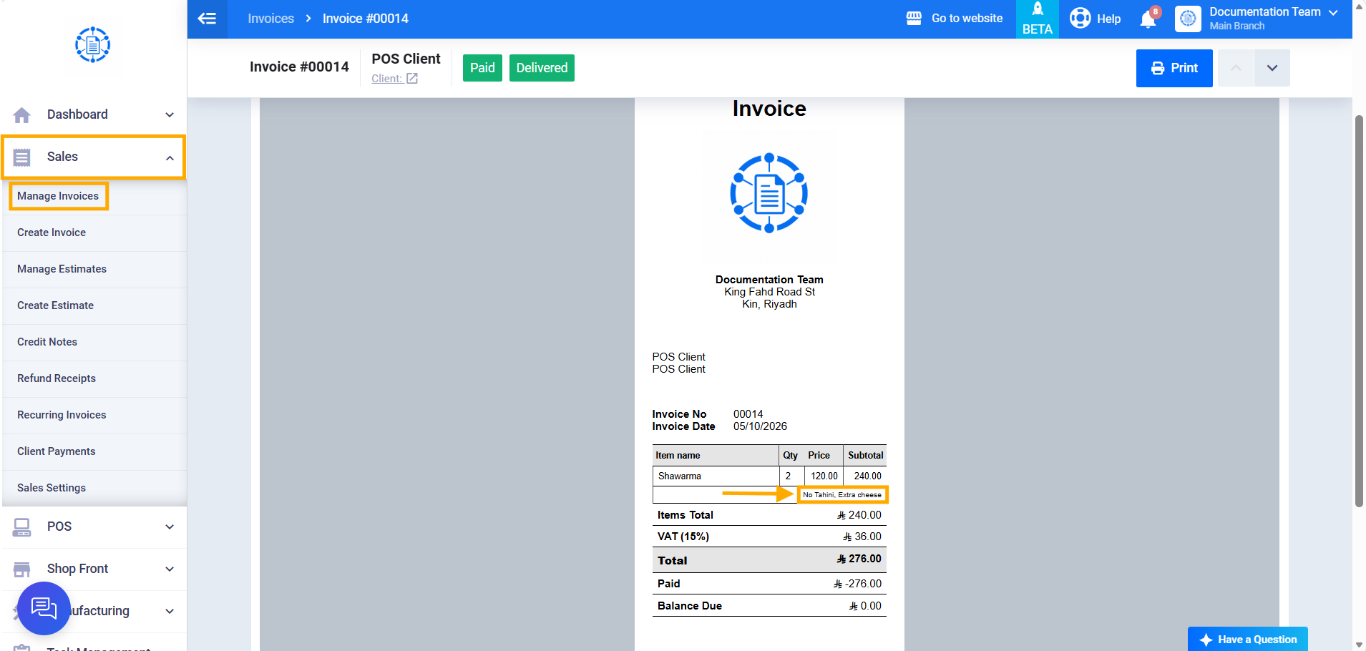Open notifications bell icon
The width and height of the screenshot is (1366, 651).
click(x=1148, y=19)
